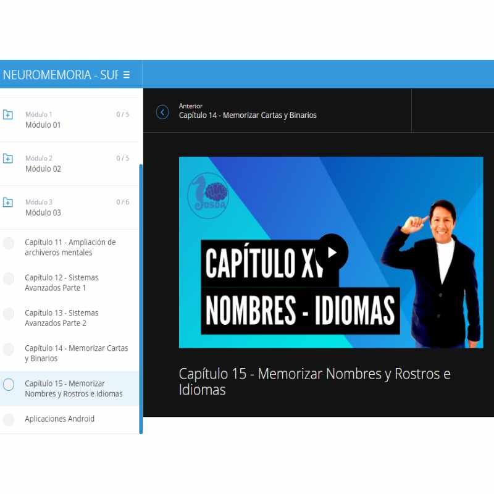Toggle Capítulo 15 completion circle
The height and width of the screenshot is (494, 494).
coord(9,385)
